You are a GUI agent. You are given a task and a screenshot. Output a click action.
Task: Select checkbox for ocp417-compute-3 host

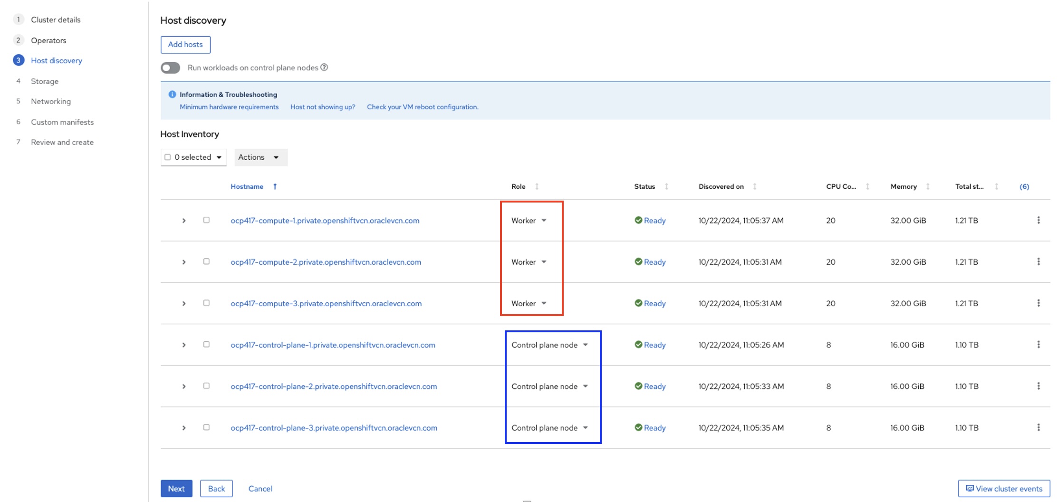[x=206, y=303]
